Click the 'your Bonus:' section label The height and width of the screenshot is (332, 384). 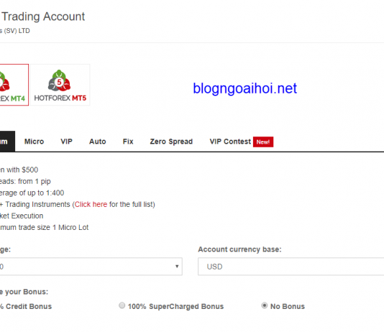27,292
